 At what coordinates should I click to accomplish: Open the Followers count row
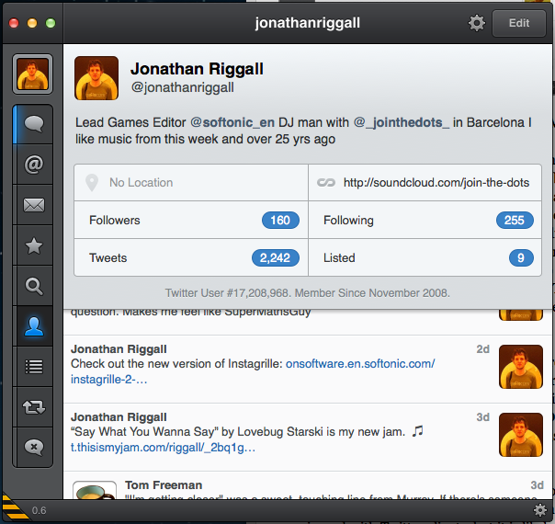coord(191,221)
